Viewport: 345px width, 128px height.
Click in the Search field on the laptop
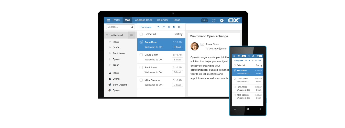tap(118, 27)
